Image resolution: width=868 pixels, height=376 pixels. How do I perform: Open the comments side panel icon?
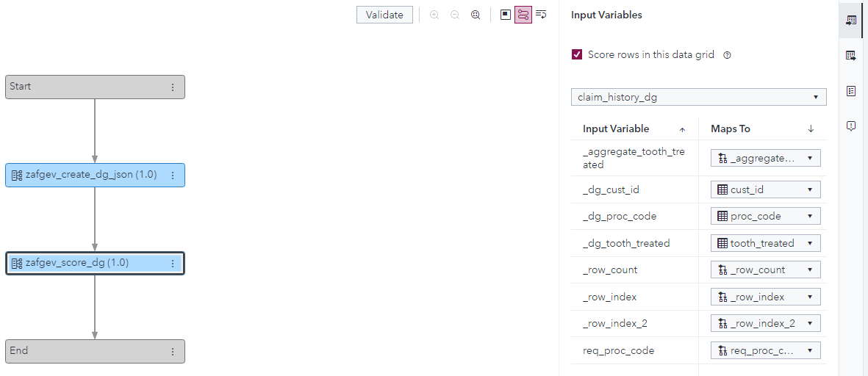(851, 126)
